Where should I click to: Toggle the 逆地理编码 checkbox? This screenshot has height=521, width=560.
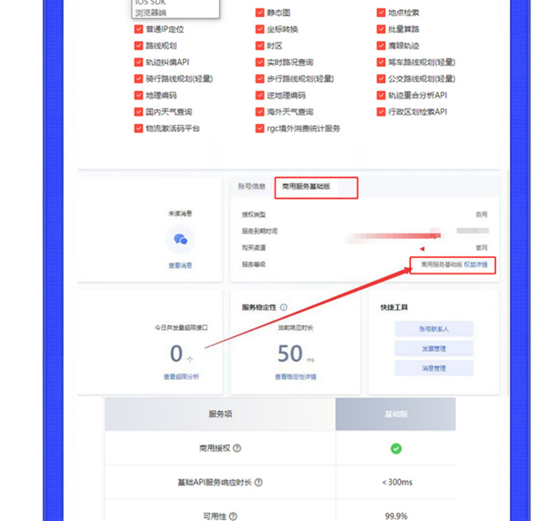click(260, 96)
